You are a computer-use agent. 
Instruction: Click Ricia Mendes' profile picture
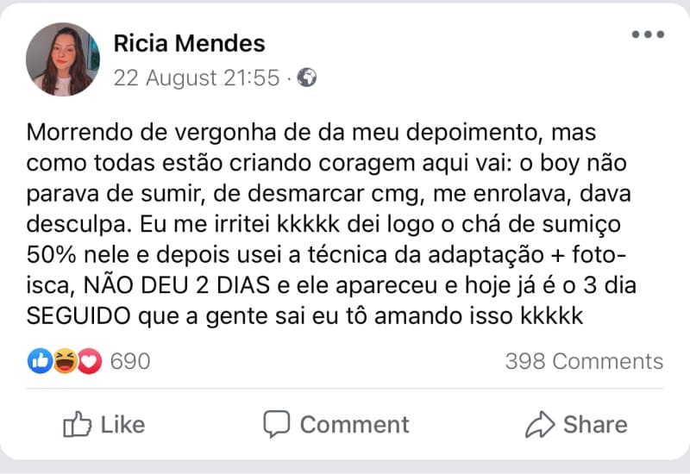[63, 59]
